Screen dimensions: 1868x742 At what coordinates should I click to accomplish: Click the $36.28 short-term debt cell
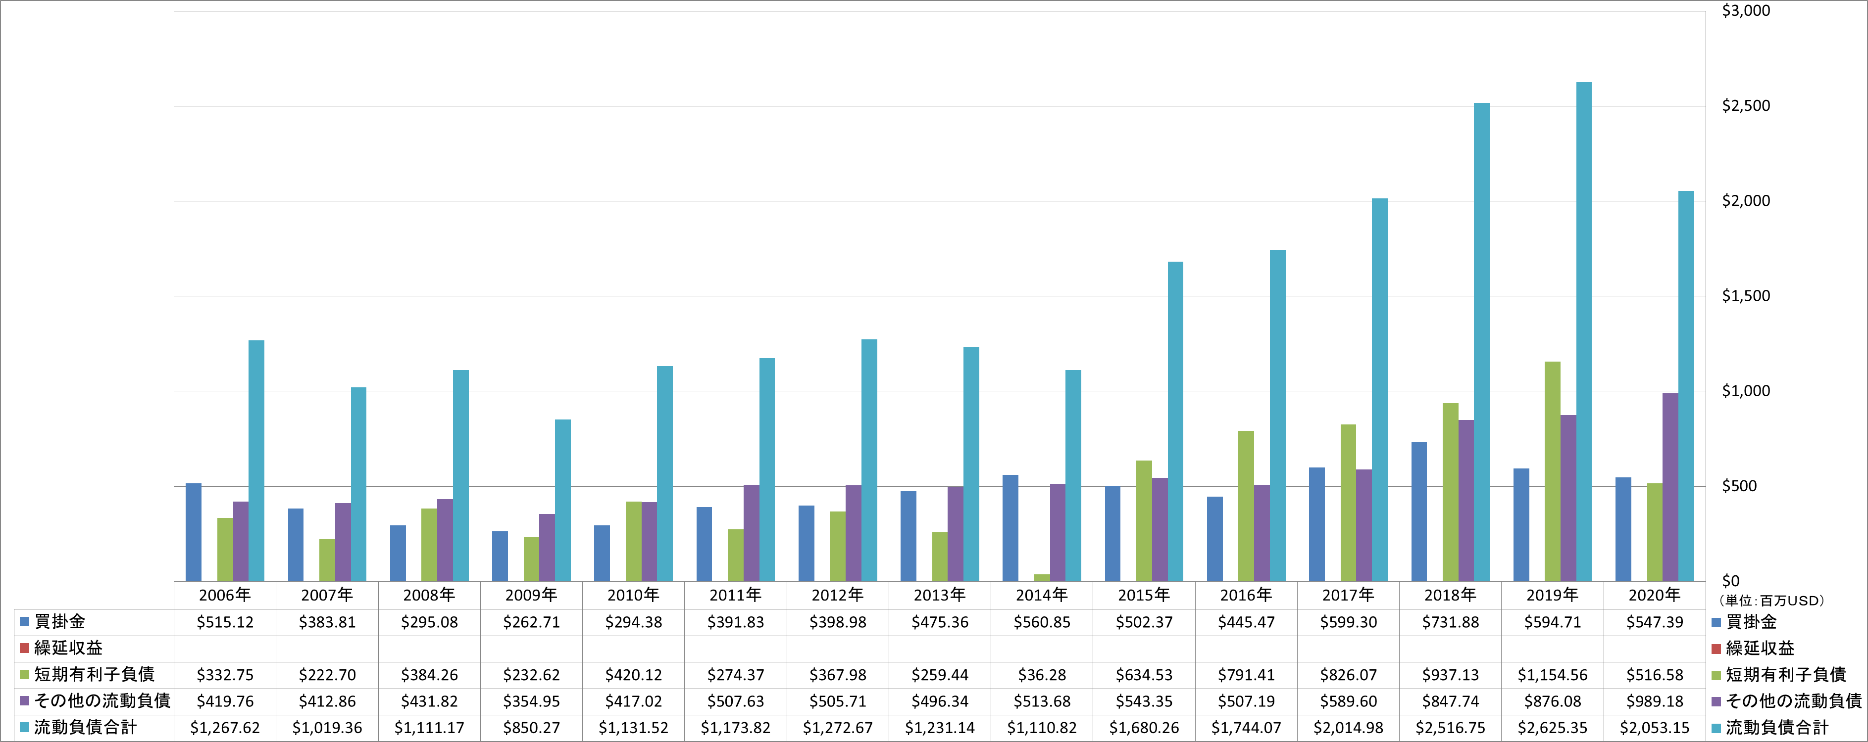[1042, 675]
